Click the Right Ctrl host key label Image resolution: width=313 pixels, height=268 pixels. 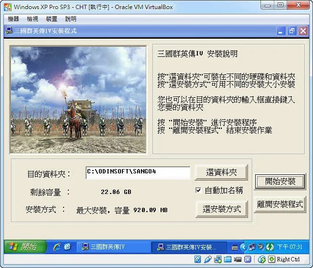tap(288, 259)
